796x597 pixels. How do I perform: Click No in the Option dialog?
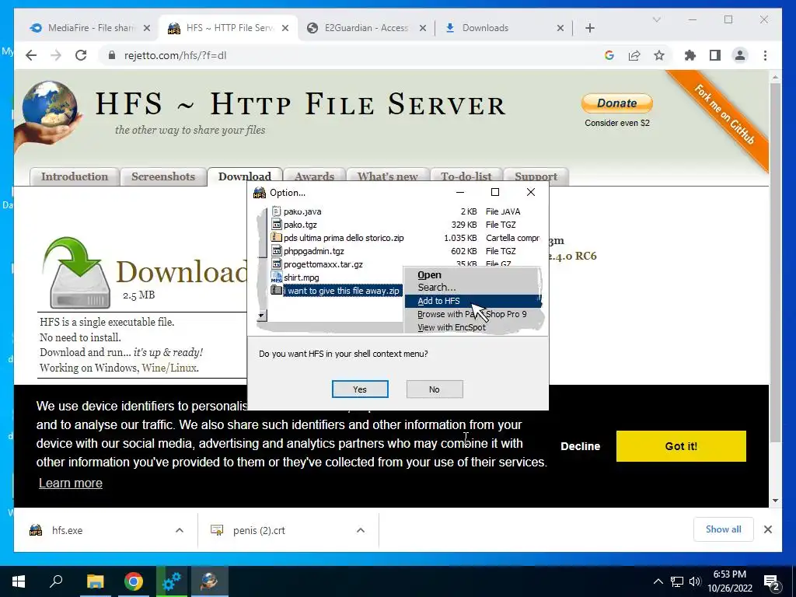pyautogui.click(x=434, y=389)
